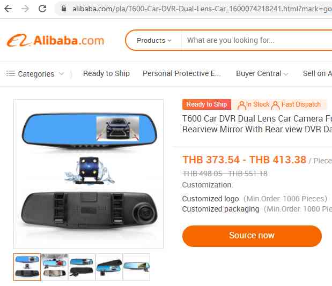332x286 pixels.
Task: Click the Fast Dispatch person icon
Action: 275,105
